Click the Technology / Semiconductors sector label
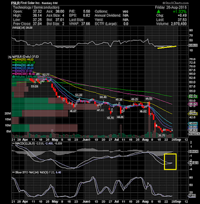The image size is (200, 204). pyautogui.click(x=36, y=8)
